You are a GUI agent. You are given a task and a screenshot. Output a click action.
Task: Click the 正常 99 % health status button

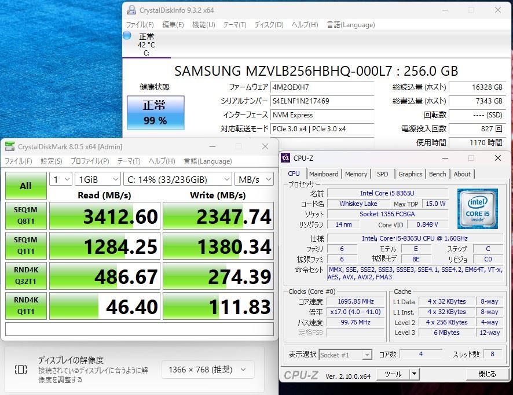155,113
